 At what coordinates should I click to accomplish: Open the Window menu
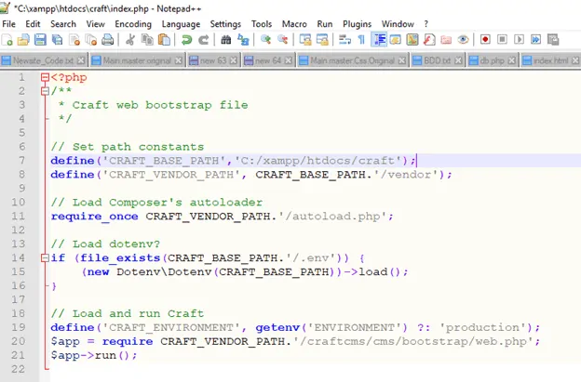[398, 24]
